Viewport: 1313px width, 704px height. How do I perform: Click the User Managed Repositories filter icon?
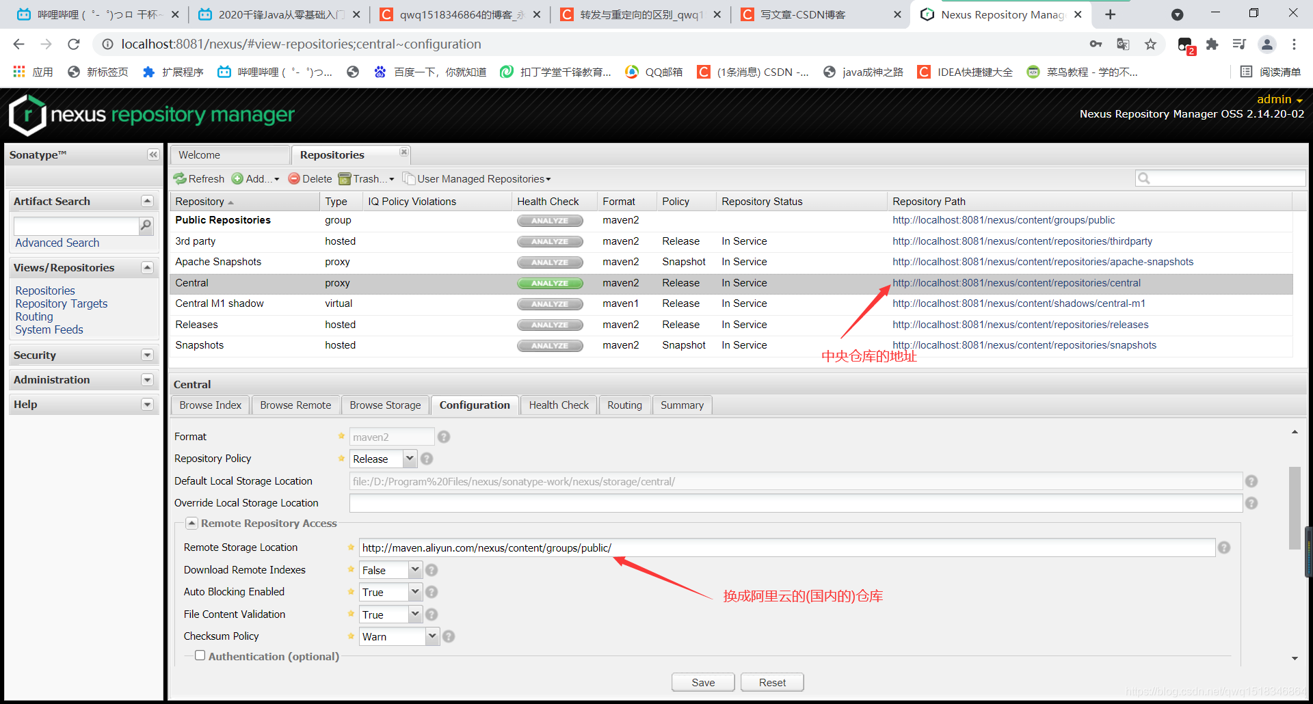click(408, 178)
